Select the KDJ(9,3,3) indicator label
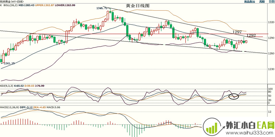The width and height of the screenshot is (275, 137). pos(7,85)
